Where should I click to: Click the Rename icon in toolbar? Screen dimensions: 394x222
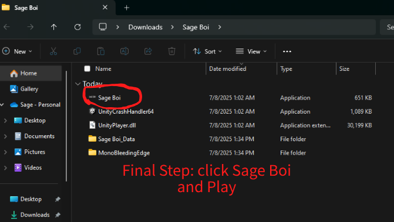(124, 52)
